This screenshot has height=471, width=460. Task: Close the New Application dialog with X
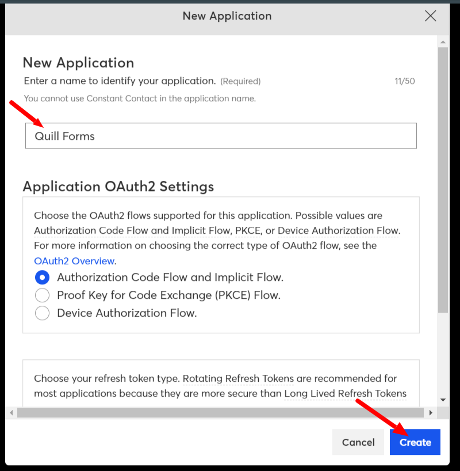[430, 16]
